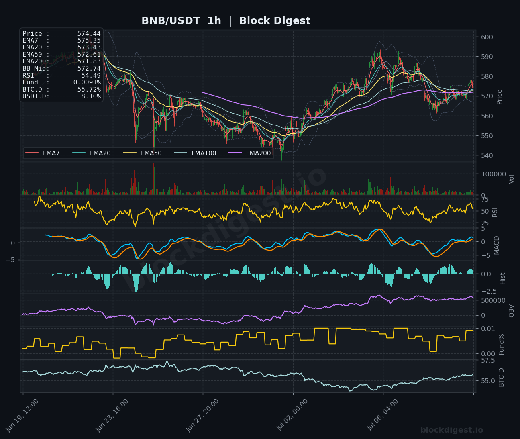
Task: Click the 'Fund%' axis title
Action: [501, 344]
